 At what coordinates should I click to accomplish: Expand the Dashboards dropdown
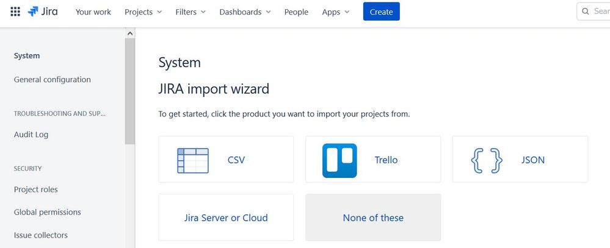click(x=245, y=12)
